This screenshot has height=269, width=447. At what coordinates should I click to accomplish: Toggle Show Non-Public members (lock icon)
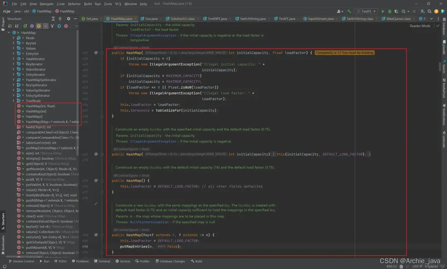(46, 26)
